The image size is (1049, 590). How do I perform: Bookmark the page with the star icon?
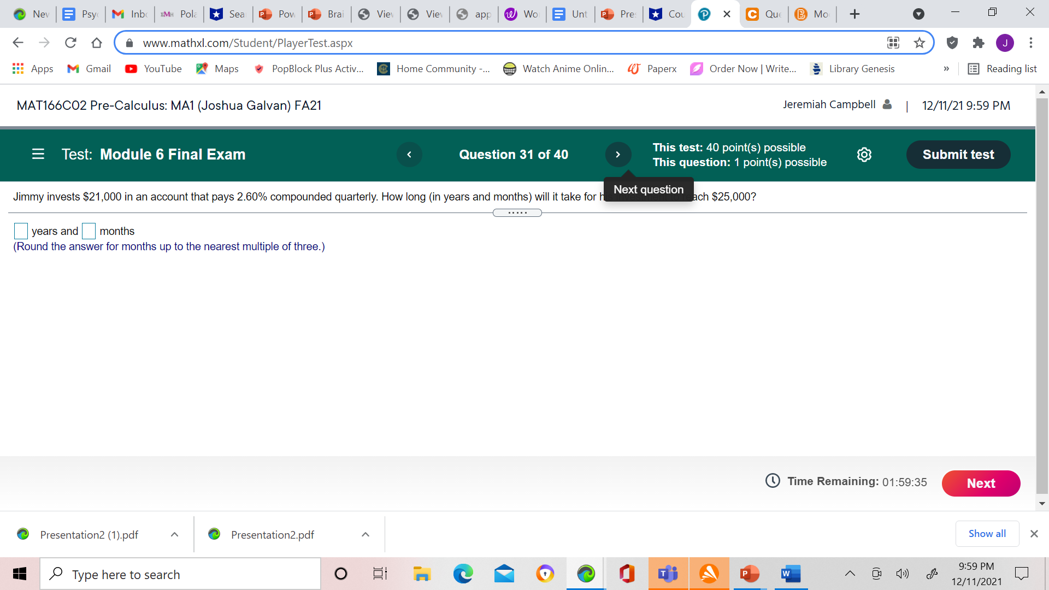tap(920, 43)
